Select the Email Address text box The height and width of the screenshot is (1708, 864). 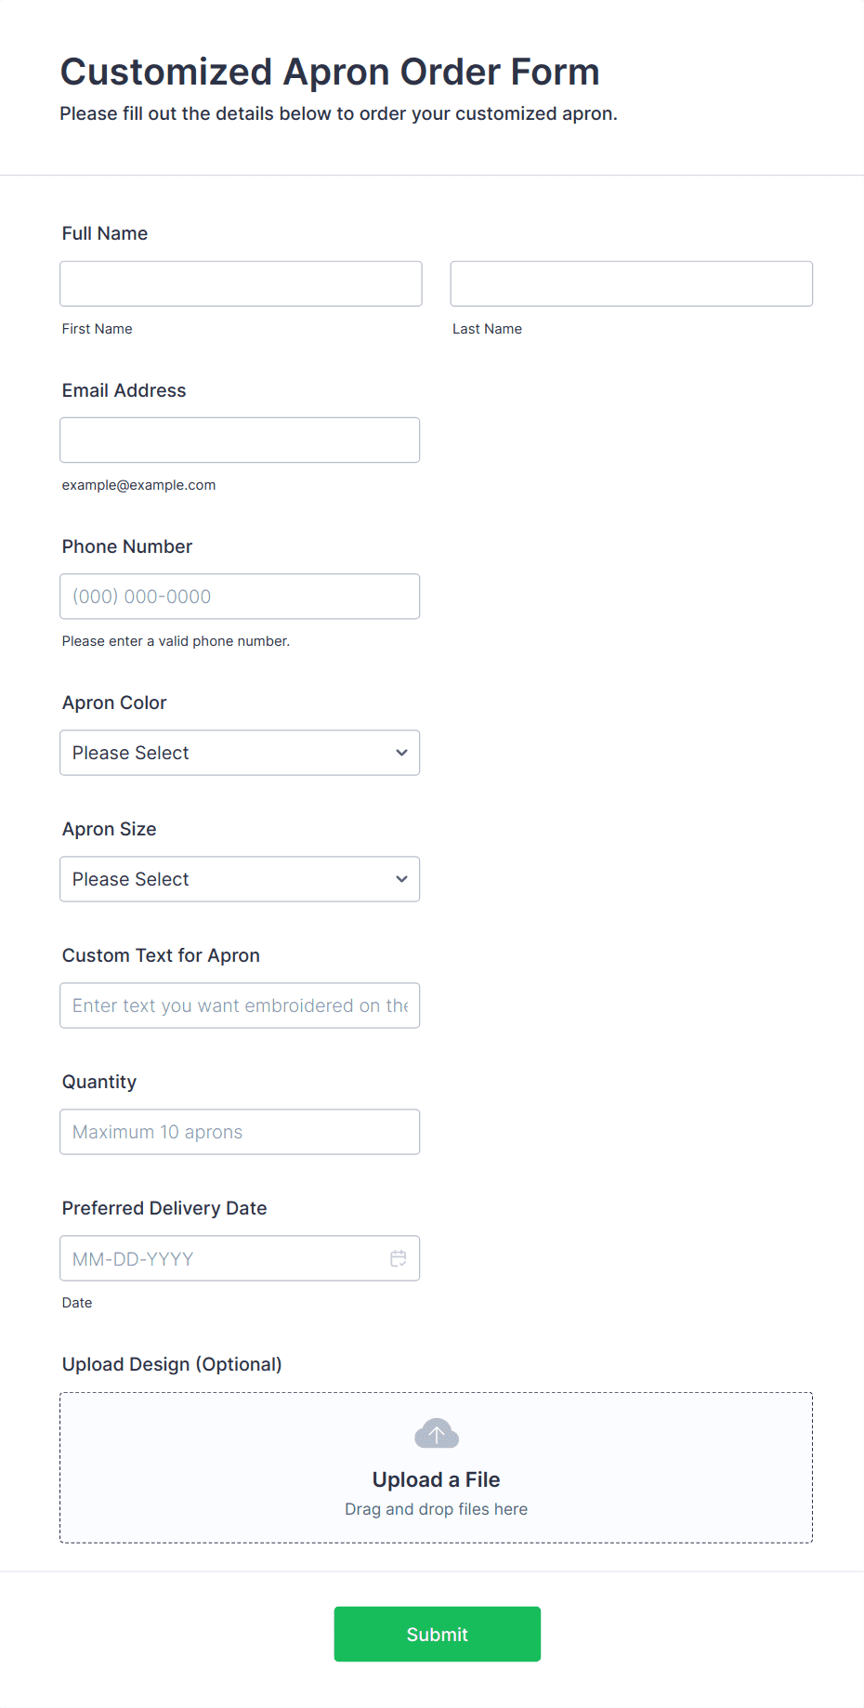coord(240,440)
